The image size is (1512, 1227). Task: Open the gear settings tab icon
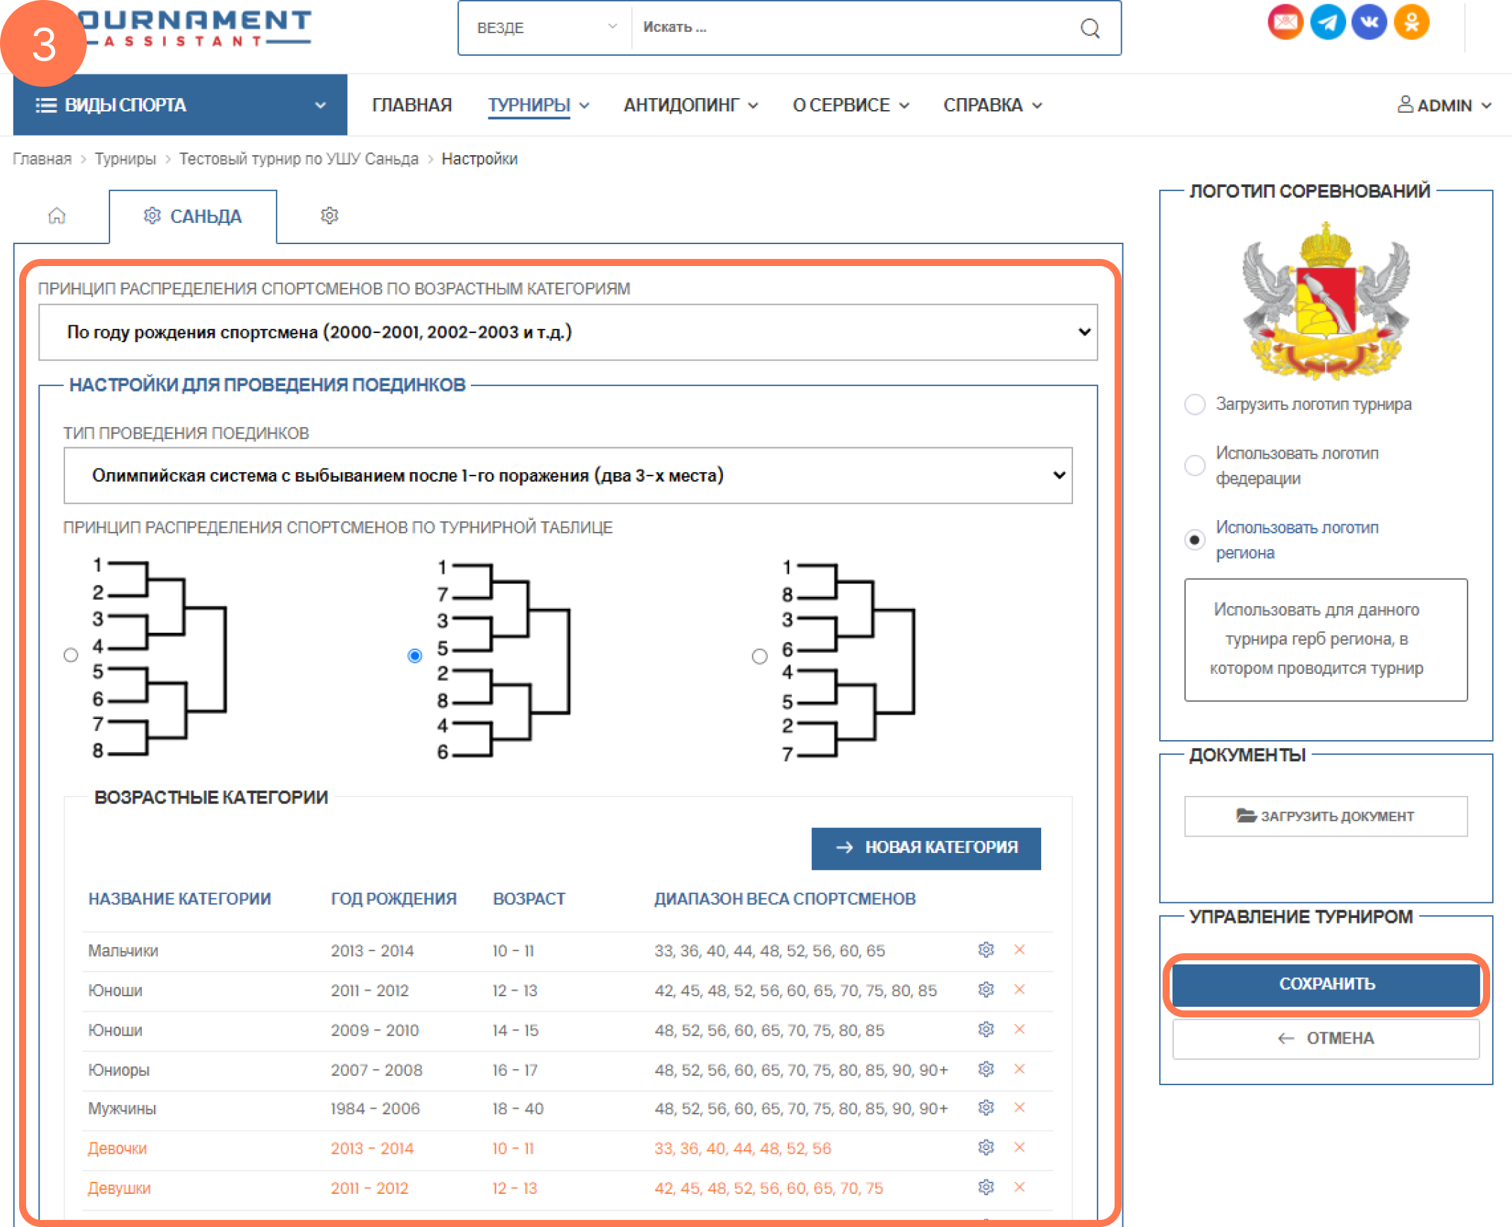tap(329, 216)
